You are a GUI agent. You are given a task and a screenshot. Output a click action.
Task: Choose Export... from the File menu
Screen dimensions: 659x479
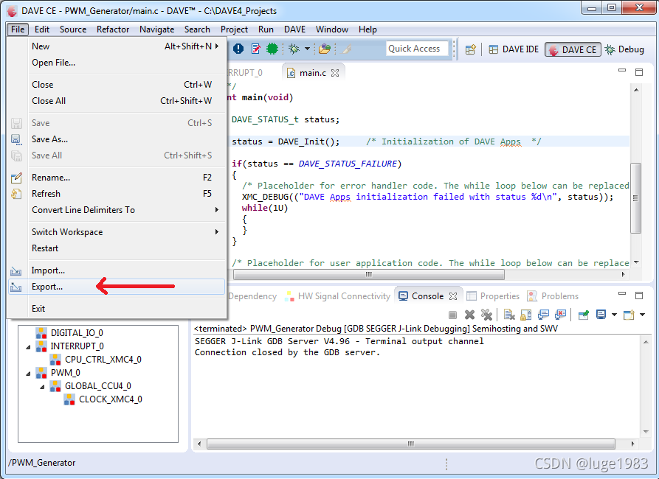(x=117, y=287)
